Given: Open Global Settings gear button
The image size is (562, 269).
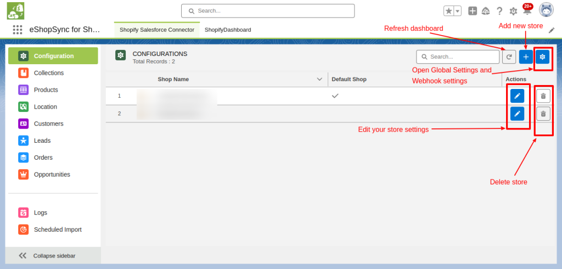Looking at the screenshot, I should click(543, 57).
